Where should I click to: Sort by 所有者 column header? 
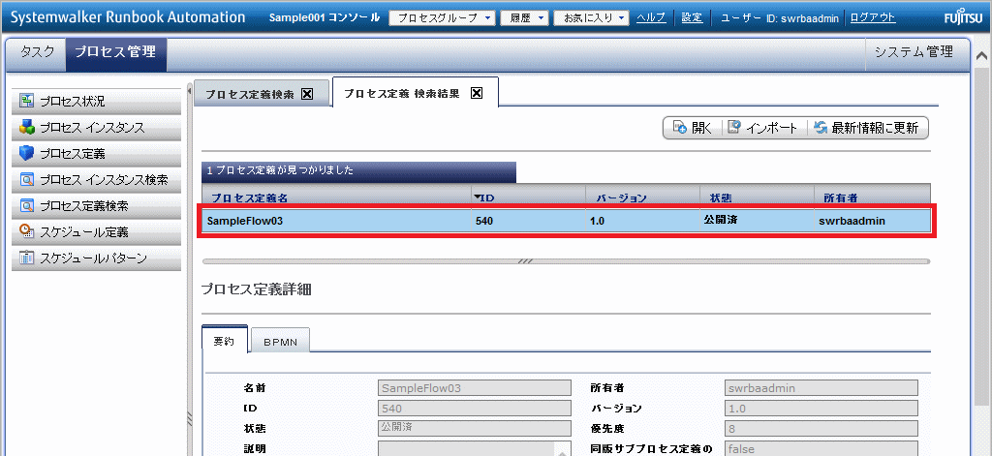pos(873,198)
